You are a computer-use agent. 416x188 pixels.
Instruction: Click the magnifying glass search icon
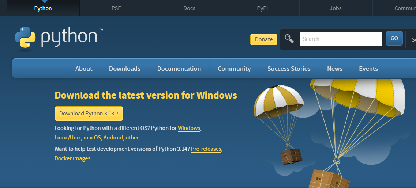[x=289, y=39]
